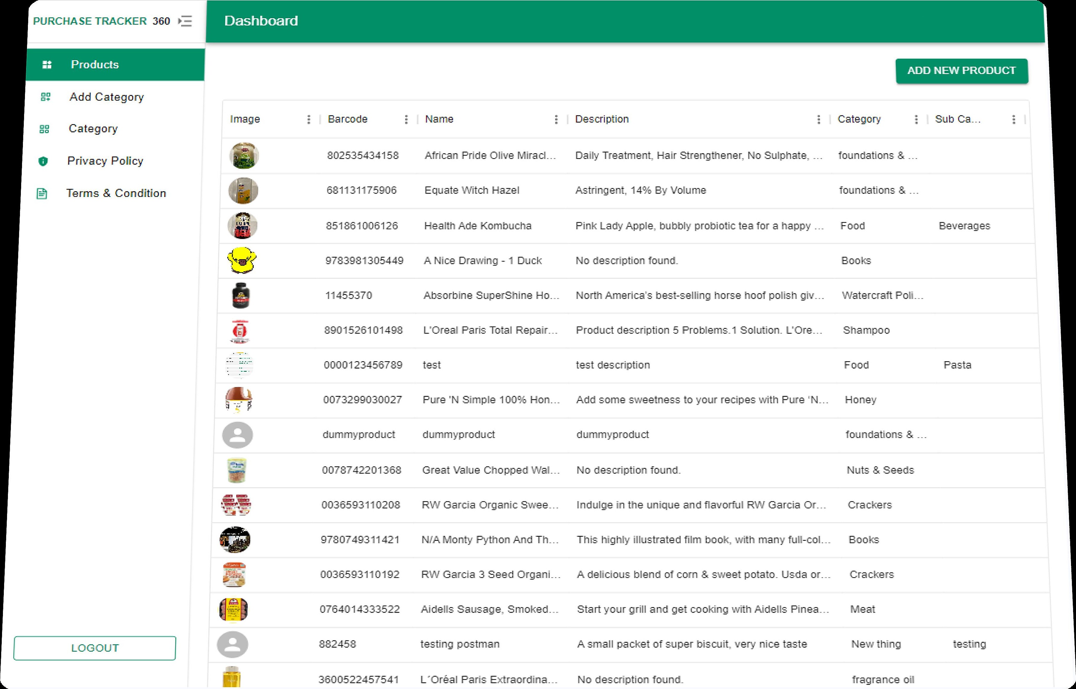
Task: Click the Health Ade Kombucha product image
Action: [x=242, y=225]
